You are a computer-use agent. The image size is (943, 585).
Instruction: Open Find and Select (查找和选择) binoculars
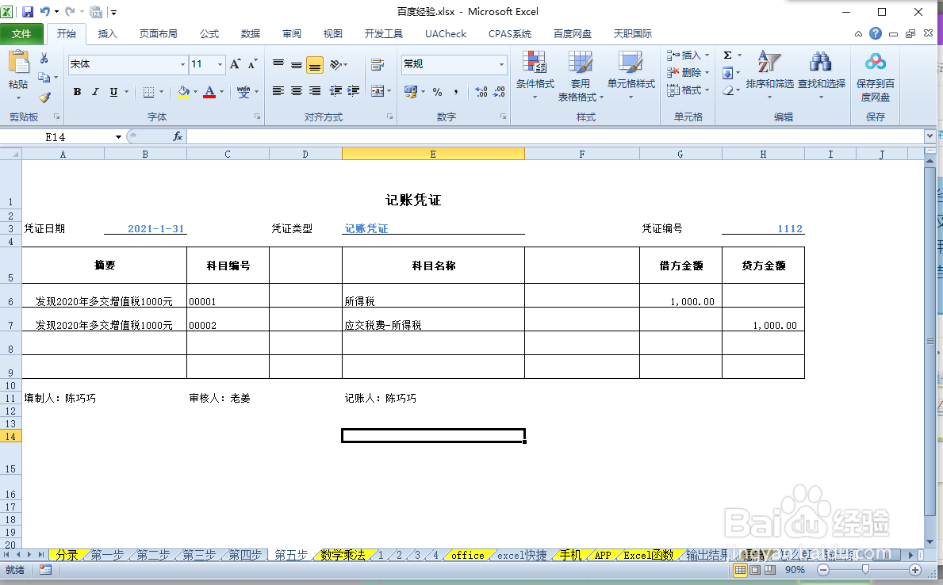click(822, 75)
